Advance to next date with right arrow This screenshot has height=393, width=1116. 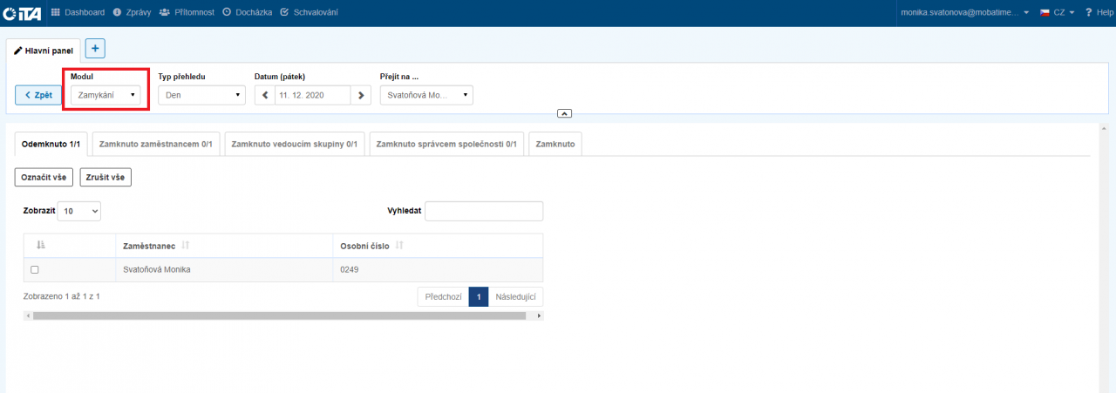click(x=362, y=95)
